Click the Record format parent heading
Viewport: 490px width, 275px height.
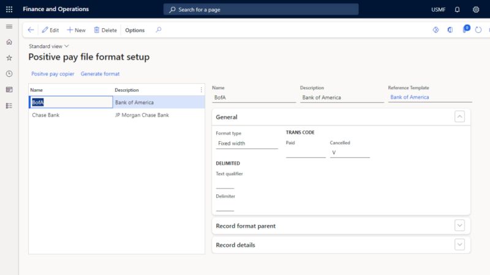click(x=246, y=226)
